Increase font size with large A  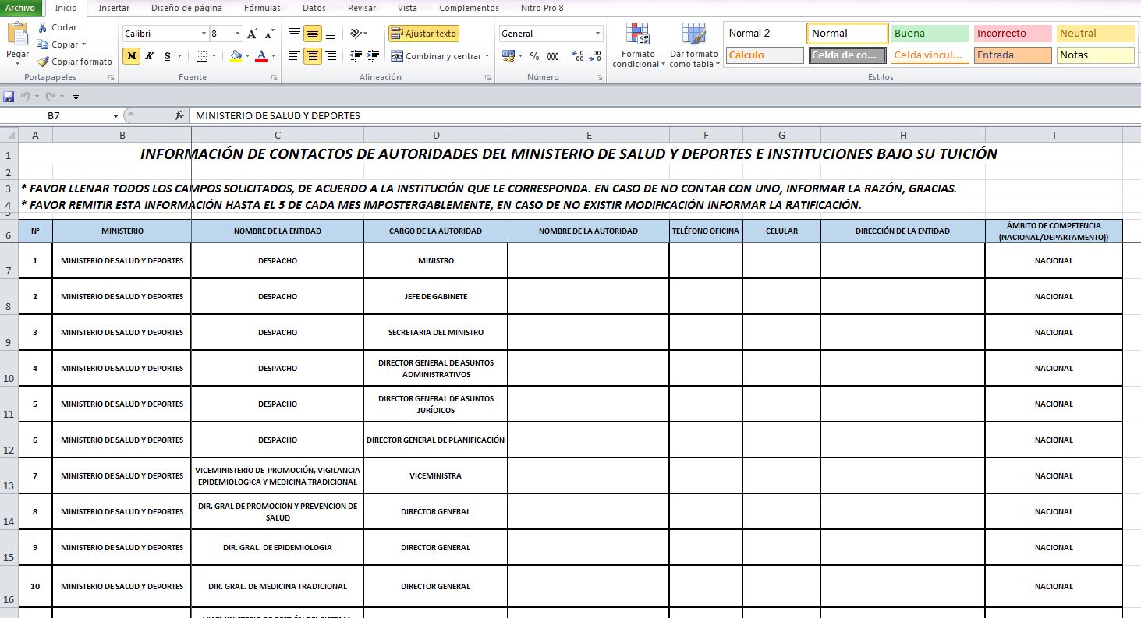pos(252,34)
